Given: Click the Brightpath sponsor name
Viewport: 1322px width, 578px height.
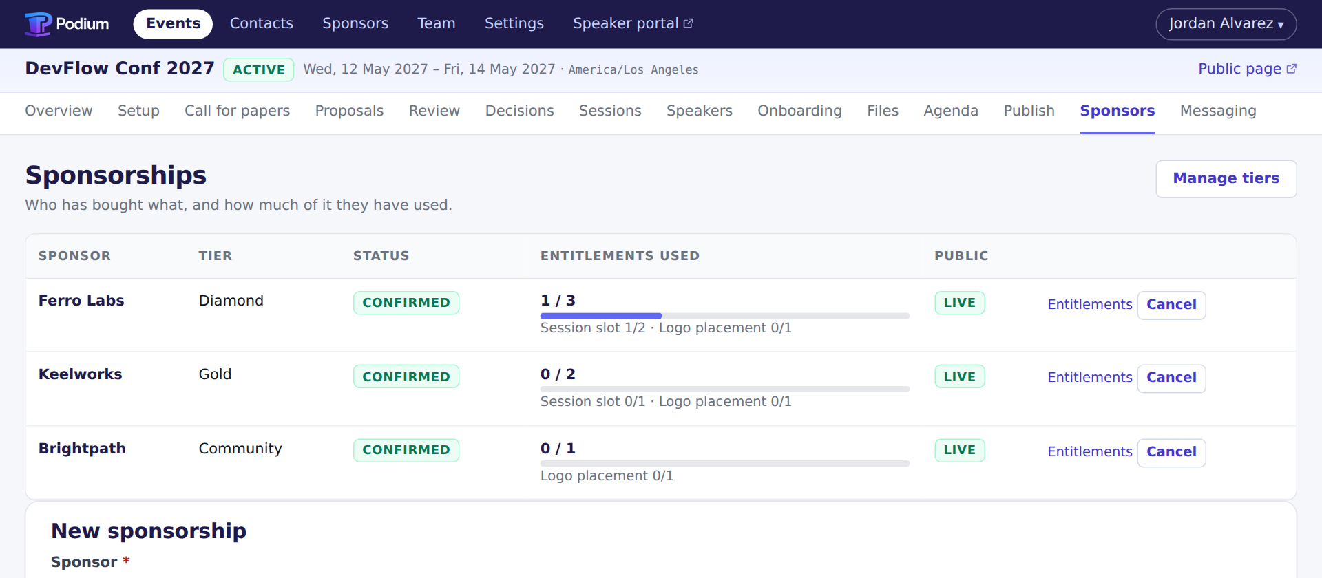Looking at the screenshot, I should click(x=82, y=449).
